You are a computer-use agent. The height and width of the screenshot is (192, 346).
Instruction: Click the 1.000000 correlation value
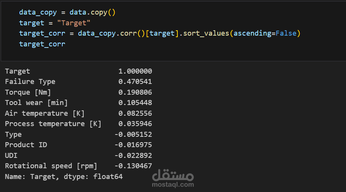[135, 71]
